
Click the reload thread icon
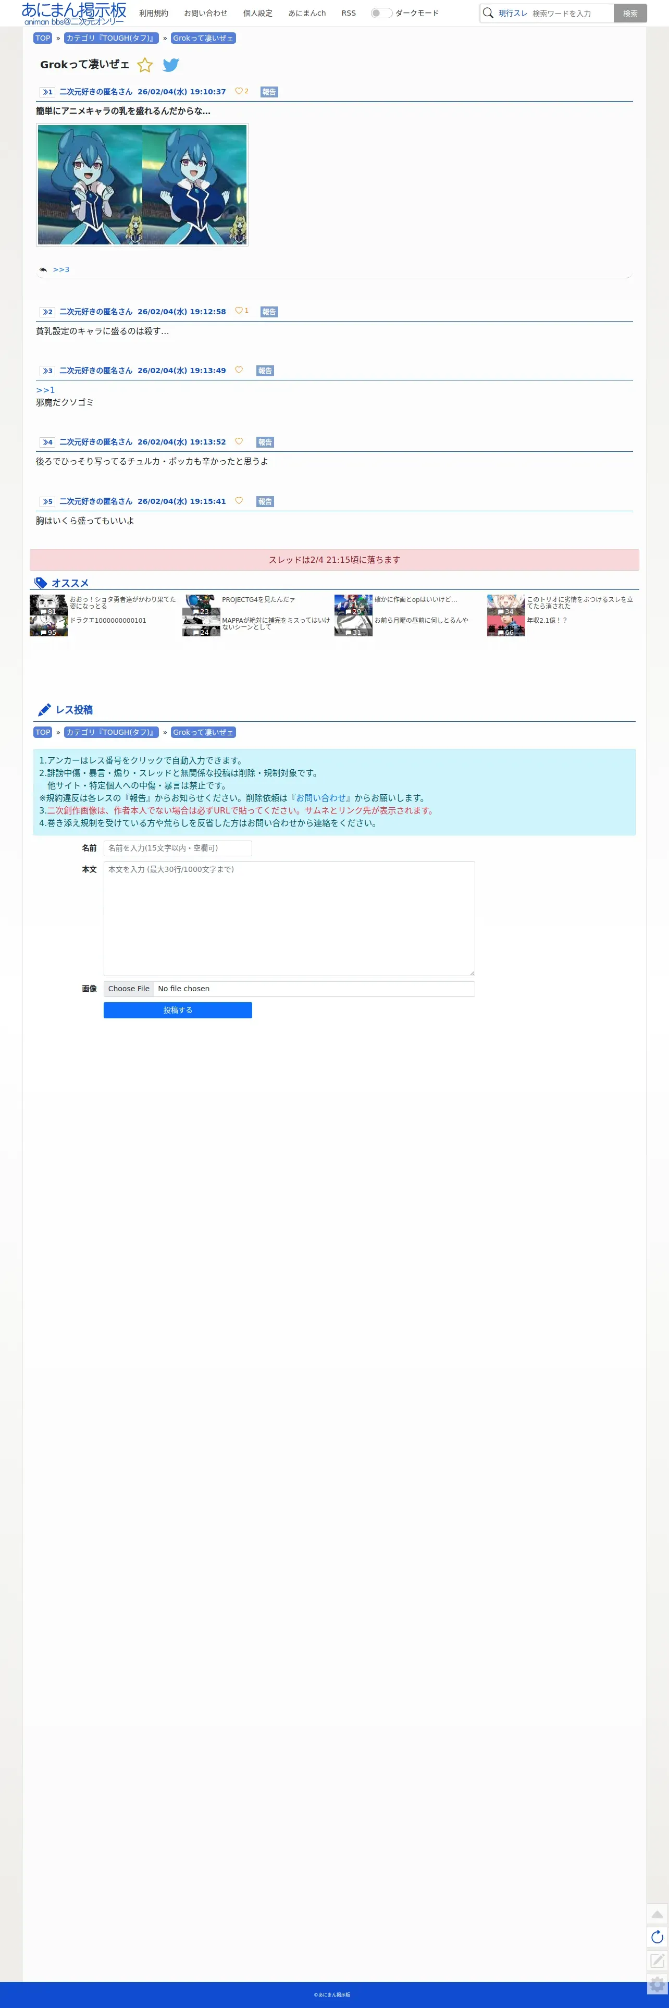pos(658,1937)
